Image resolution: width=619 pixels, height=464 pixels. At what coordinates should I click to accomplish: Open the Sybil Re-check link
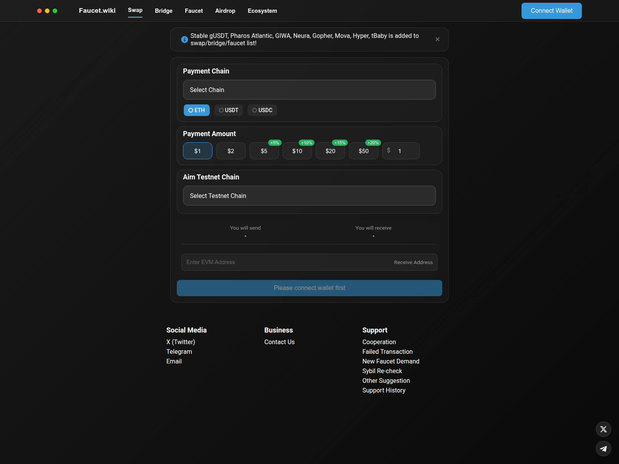382,371
